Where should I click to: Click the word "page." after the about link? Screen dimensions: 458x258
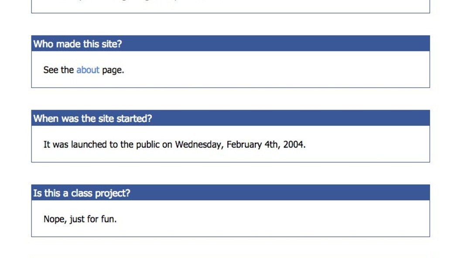point(113,70)
